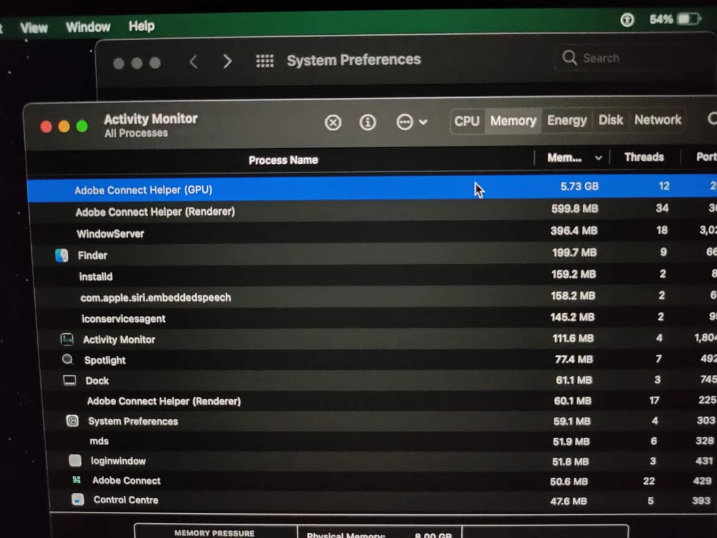Click the Dock process name

tap(97, 380)
